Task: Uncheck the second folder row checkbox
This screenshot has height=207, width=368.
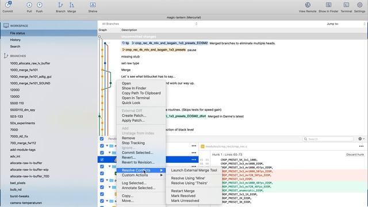Action: pyautogui.click(x=102, y=152)
